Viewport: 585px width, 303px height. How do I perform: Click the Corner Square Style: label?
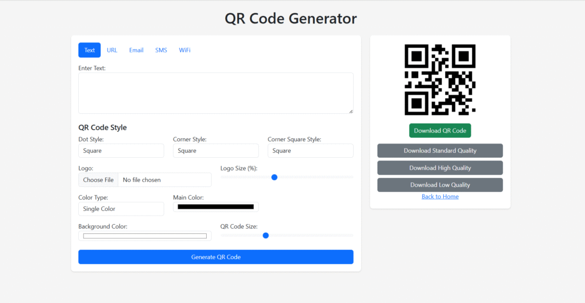294,139
